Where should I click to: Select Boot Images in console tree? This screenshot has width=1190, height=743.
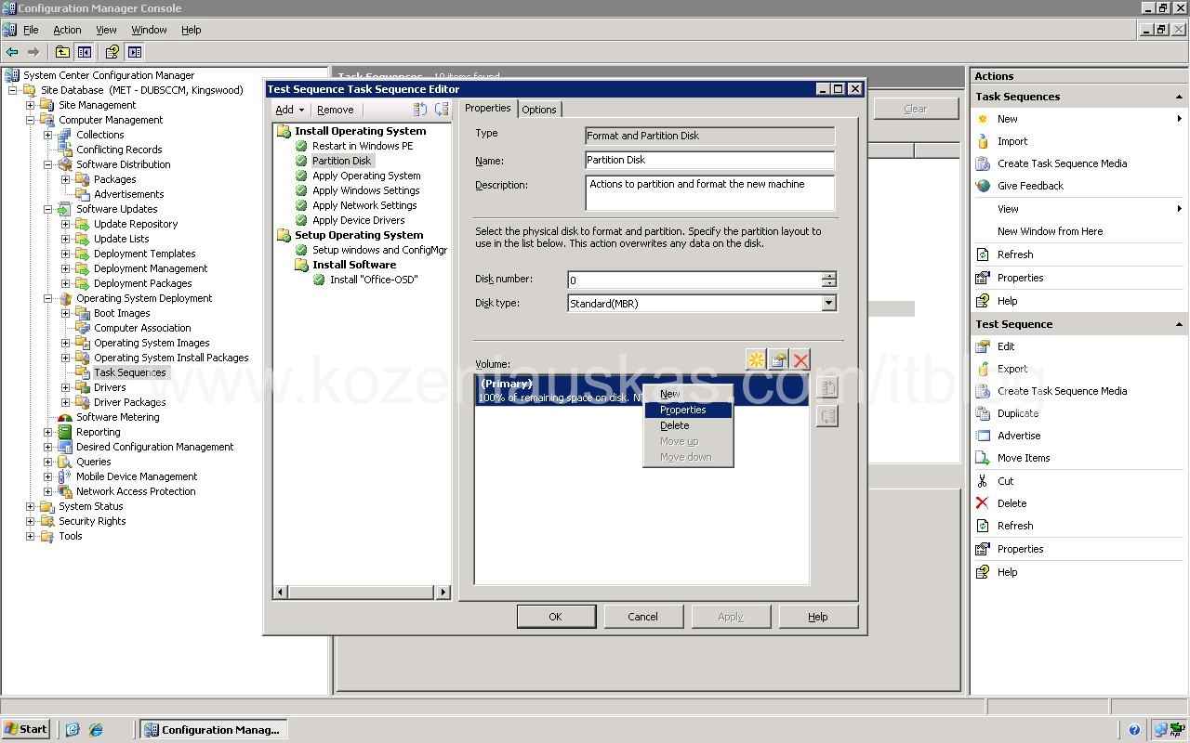[x=122, y=313]
